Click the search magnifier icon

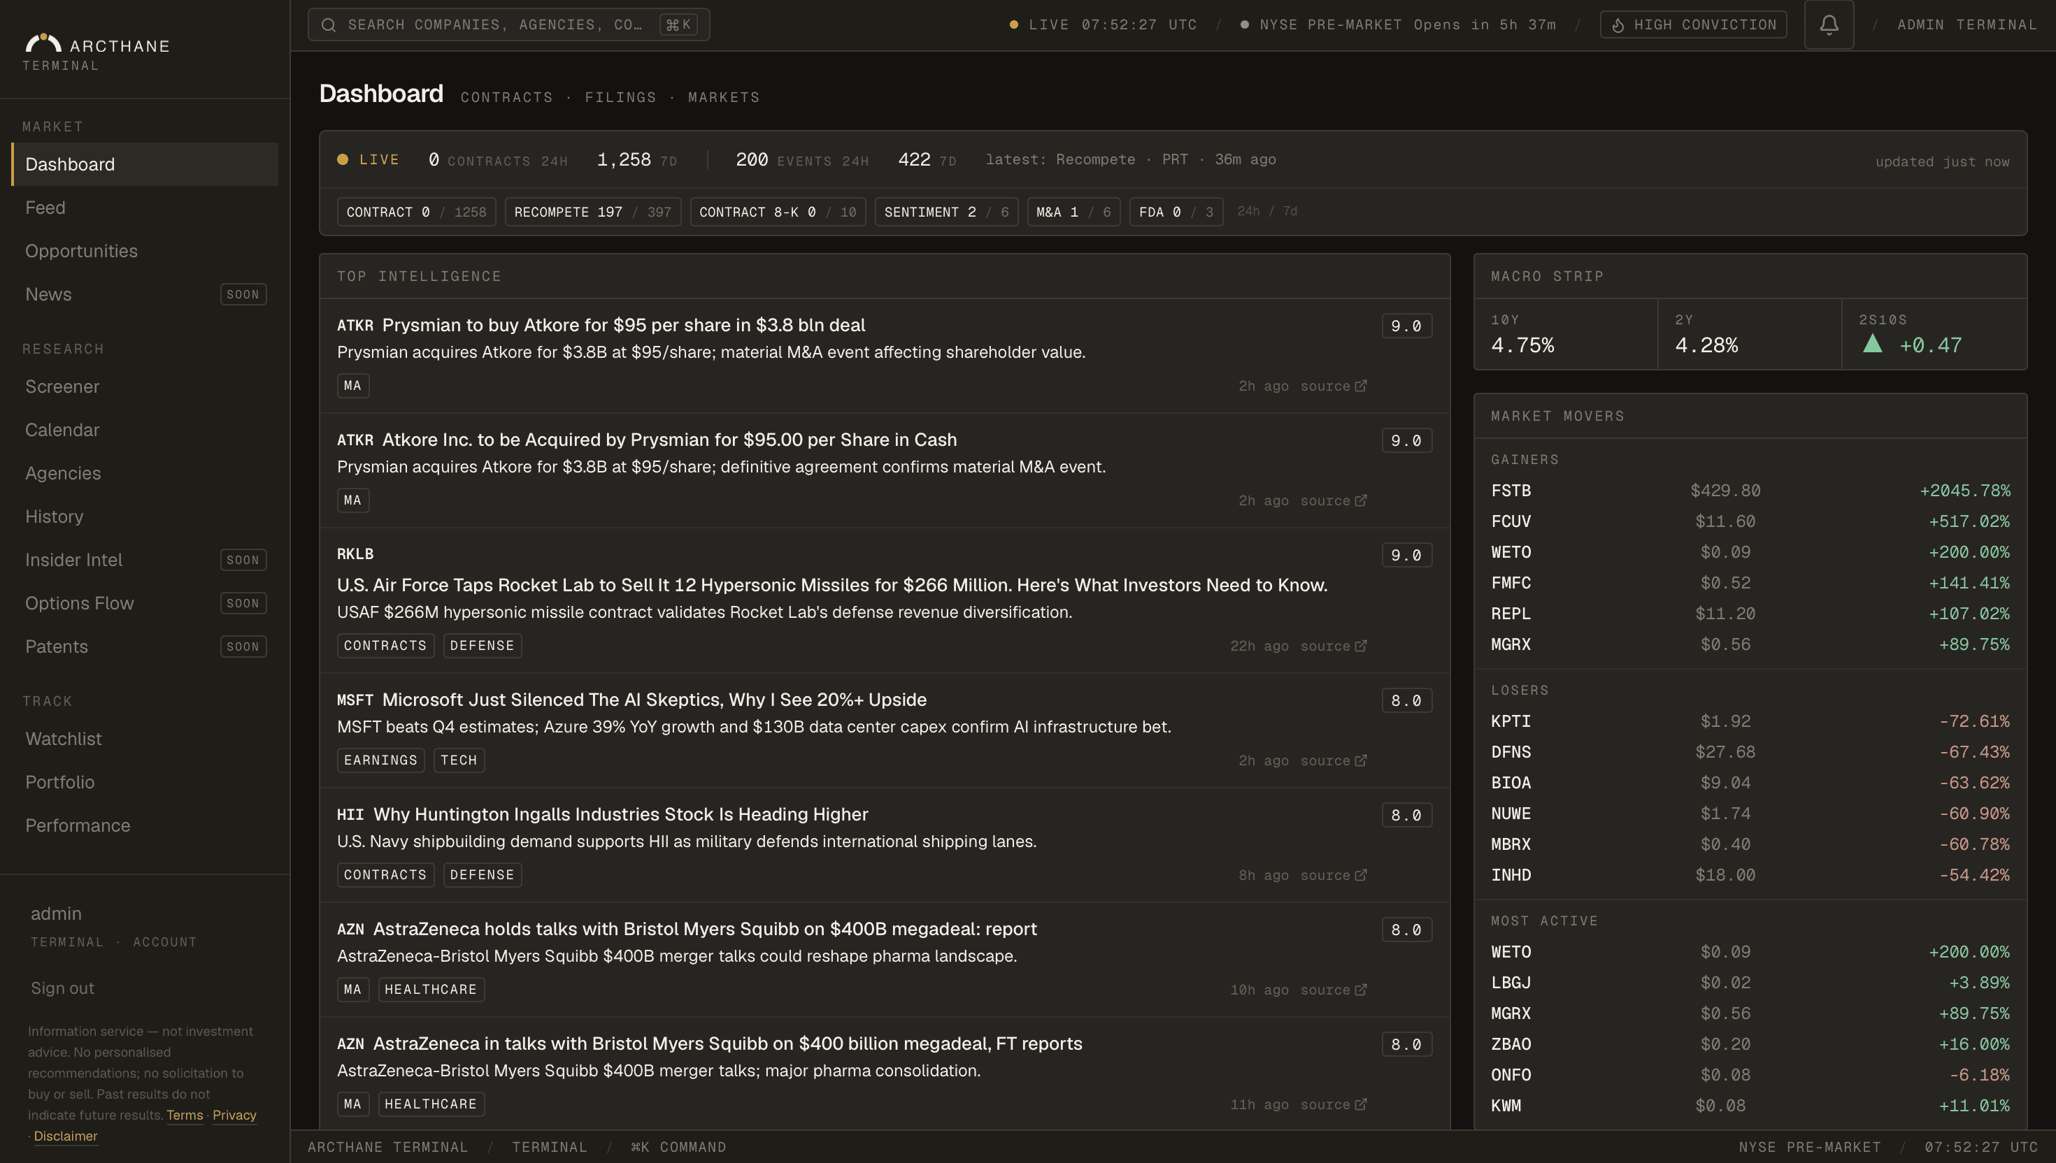click(329, 24)
